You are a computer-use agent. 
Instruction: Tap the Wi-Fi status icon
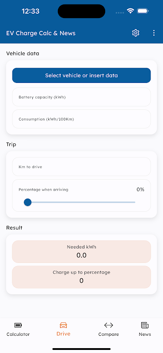[130, 11]
